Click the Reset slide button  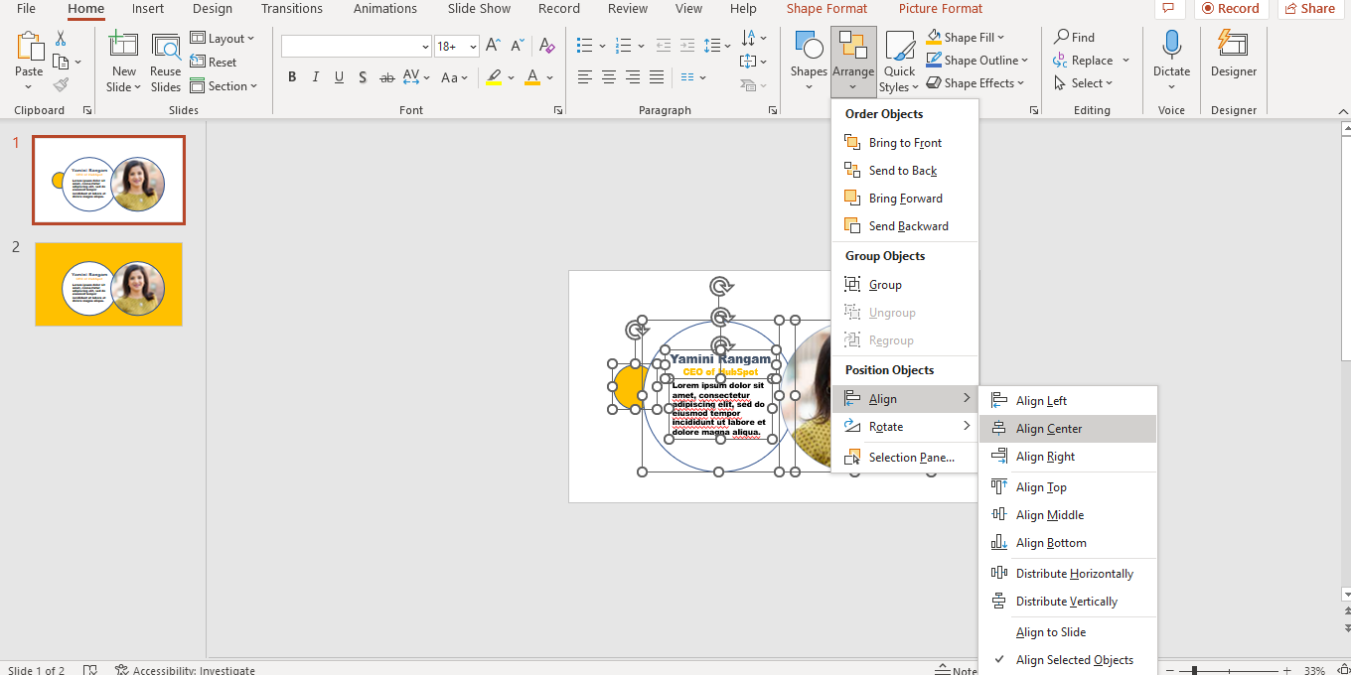point(214,62)
